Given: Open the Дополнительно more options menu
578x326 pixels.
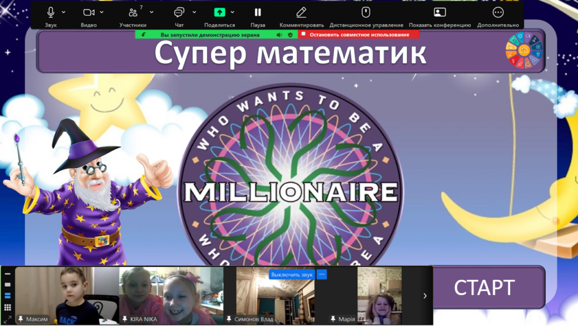Looking at the screenshot, I should [x=498, y=12].
